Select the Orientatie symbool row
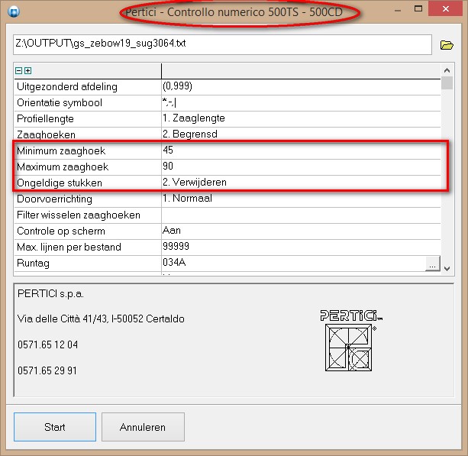The height and width of the screenshot is (456, 468). coord(228,103)
